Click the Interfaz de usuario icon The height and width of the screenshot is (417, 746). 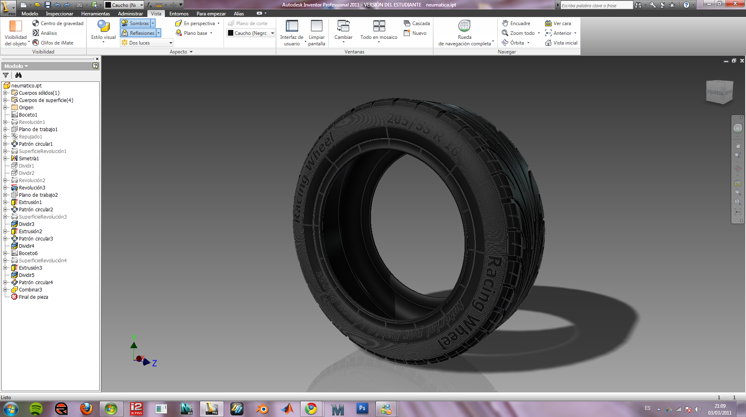pos(292,26)
